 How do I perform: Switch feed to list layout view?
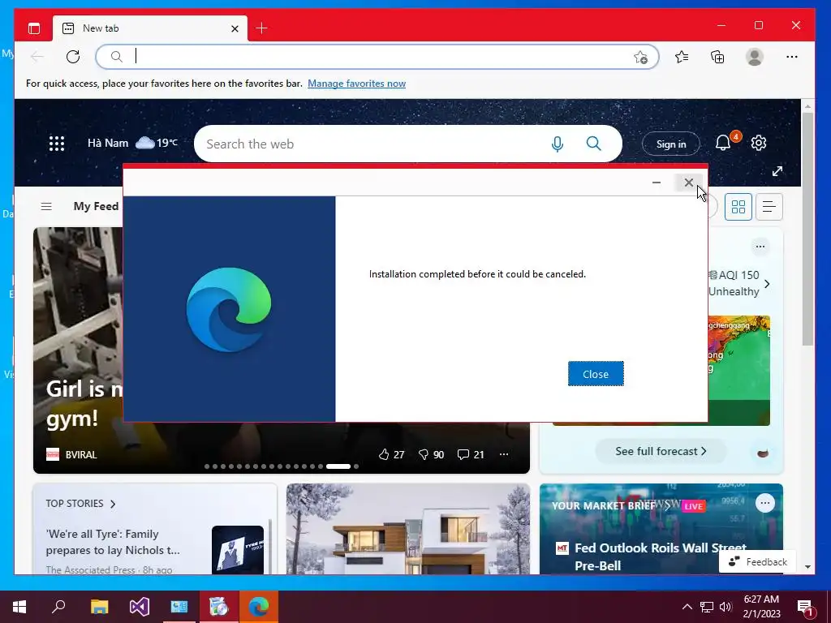[x=769, y=207]
